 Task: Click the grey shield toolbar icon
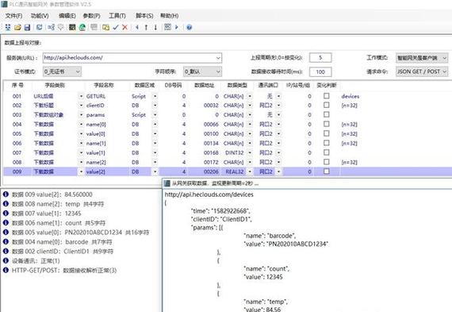tap(60, 28)
